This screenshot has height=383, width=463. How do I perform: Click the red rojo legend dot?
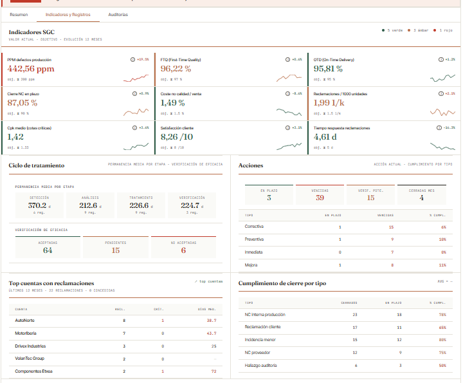pos(435,30)
